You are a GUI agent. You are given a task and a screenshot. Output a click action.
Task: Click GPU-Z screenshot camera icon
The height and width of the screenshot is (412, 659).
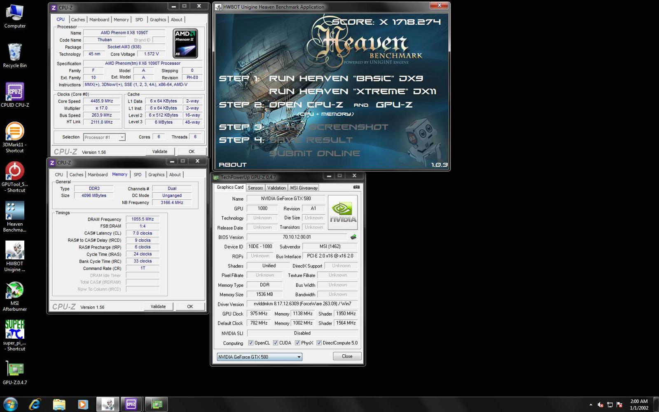(356, 187)
